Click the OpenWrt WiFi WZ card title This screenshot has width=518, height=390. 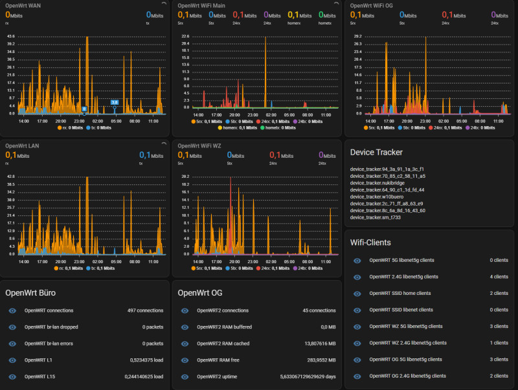pos(199,146)
